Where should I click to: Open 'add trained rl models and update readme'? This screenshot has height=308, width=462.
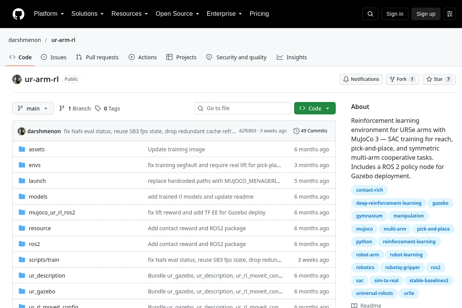(201, 197)
